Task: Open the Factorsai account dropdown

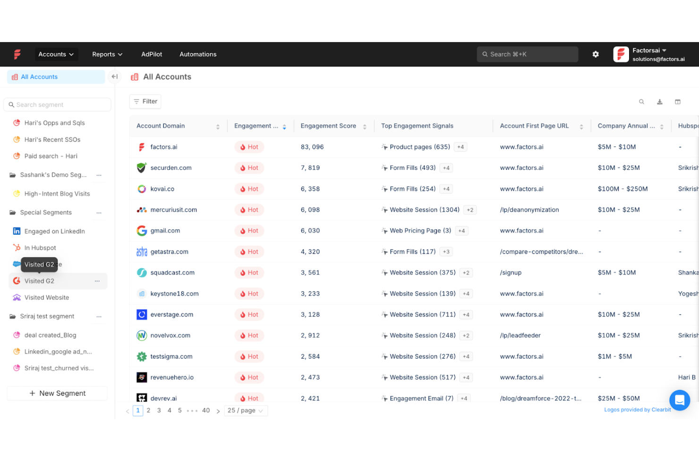Action: click(649, 50)
